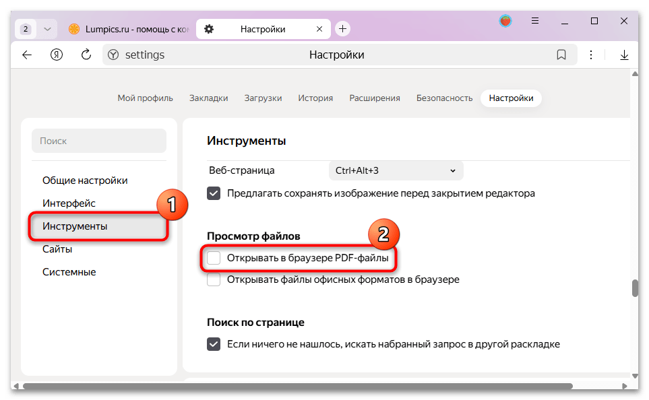Open the browser hamburger menu

(534, 22)
